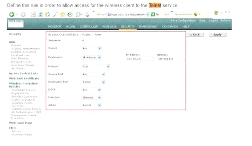Open Access Control Lists in sidebar
252x146 pixels.
[24, 73]
